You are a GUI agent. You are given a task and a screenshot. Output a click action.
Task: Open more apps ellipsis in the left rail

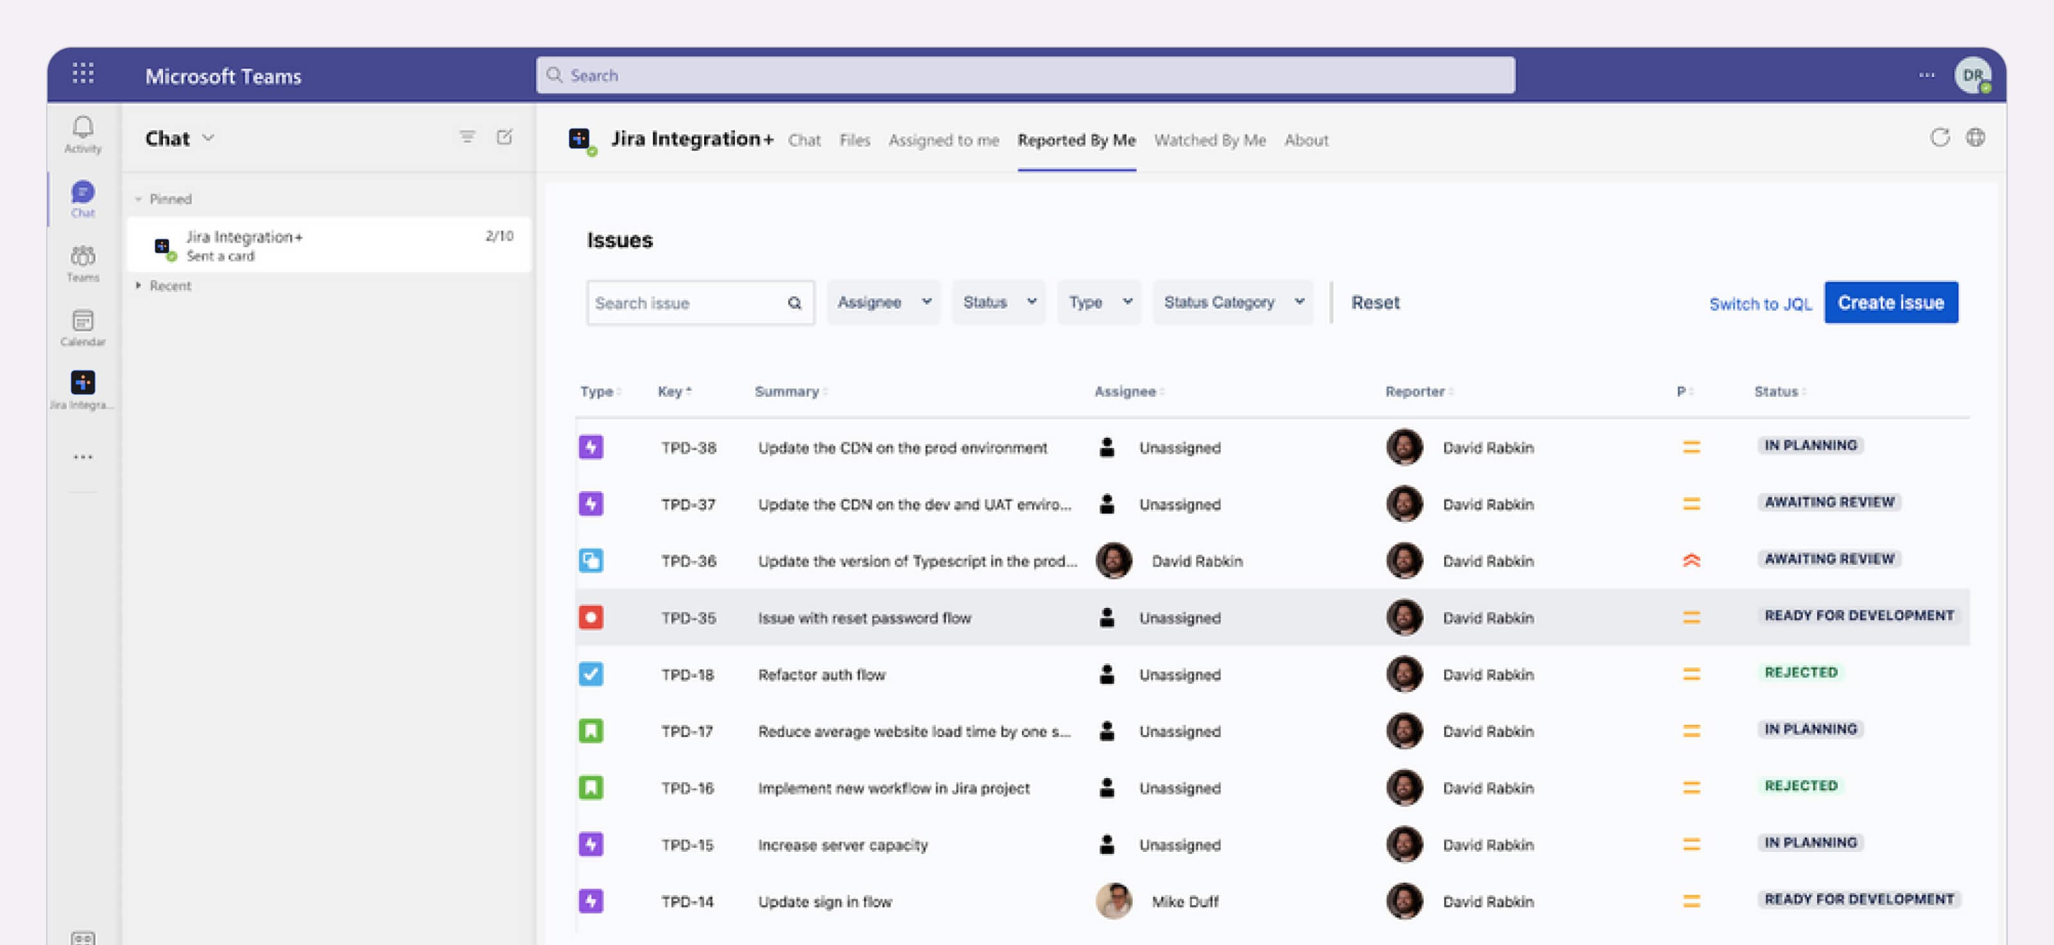coord(83,457)
